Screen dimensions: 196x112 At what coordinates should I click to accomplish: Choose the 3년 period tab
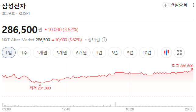115,53
